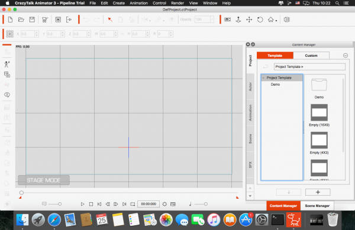Open the Create G3 Free Bone Actor tool
Screen dimensions: 355x230
tap(7, 64)
